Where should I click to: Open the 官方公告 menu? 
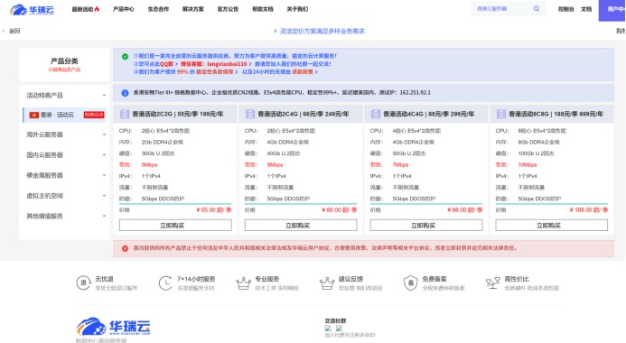pos(228,9)
